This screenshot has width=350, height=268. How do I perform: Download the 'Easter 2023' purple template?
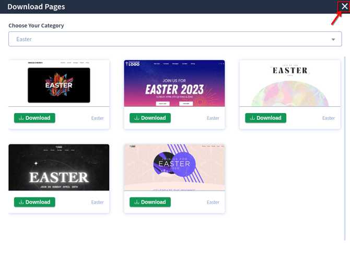[150, 118]
